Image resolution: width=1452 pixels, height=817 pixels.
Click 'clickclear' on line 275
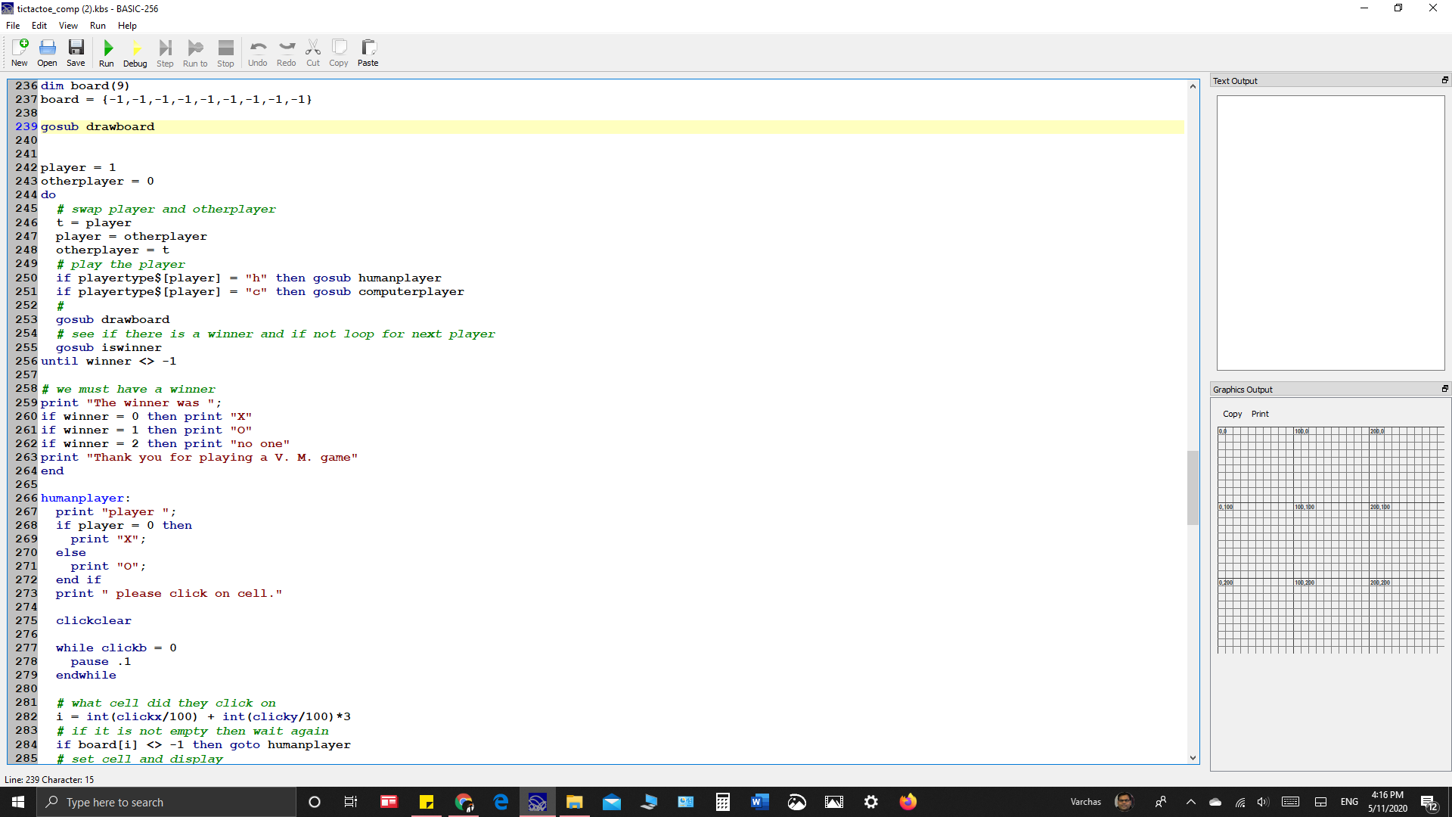point(94,620)
